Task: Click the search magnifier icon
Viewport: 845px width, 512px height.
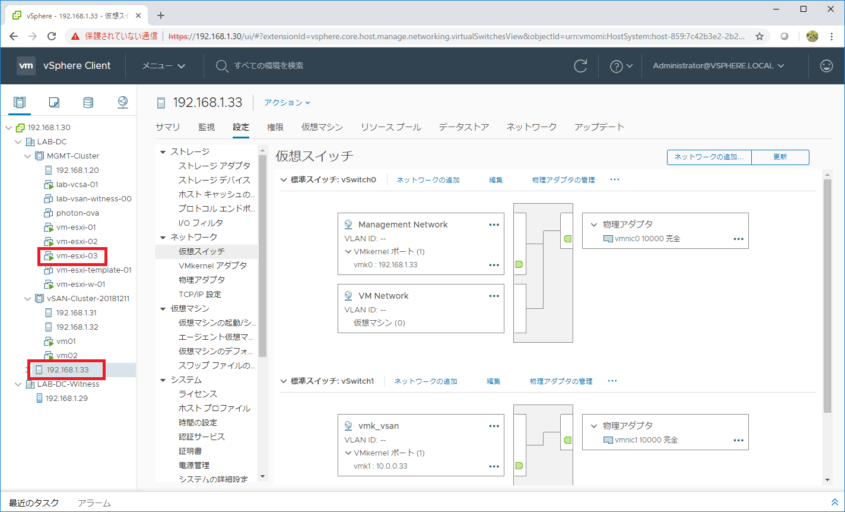Action: 222,66
